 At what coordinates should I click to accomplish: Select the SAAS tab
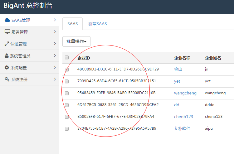pyautogui.click(x=72, y=24)
